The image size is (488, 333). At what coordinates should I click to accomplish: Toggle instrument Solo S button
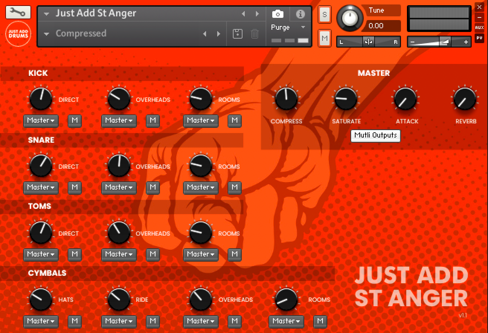click(325, 15)
